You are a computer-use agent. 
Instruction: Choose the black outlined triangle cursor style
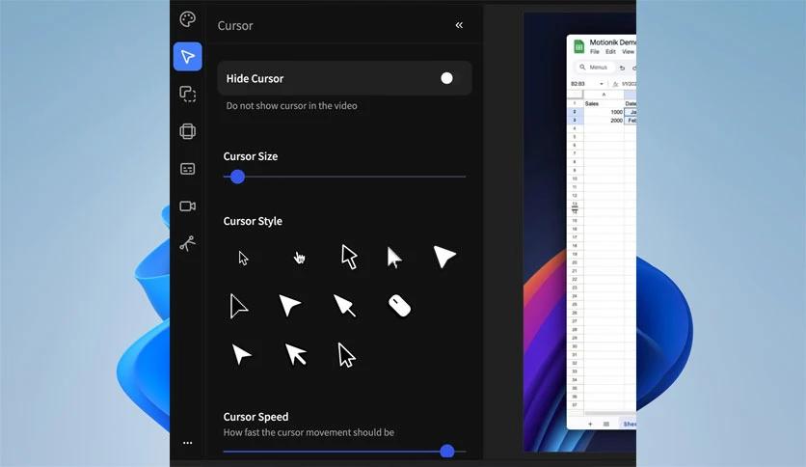[x=238, y=306]
